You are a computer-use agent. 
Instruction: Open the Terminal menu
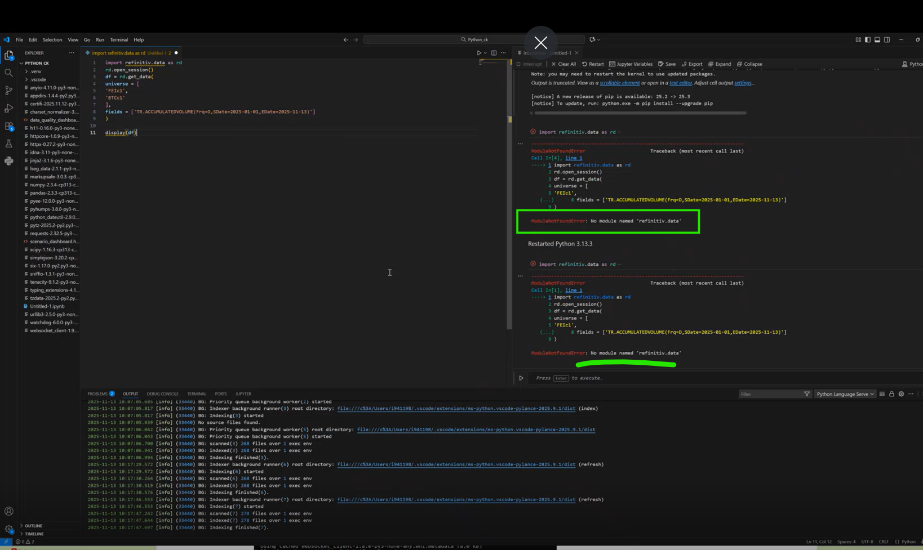coord(119,39)
